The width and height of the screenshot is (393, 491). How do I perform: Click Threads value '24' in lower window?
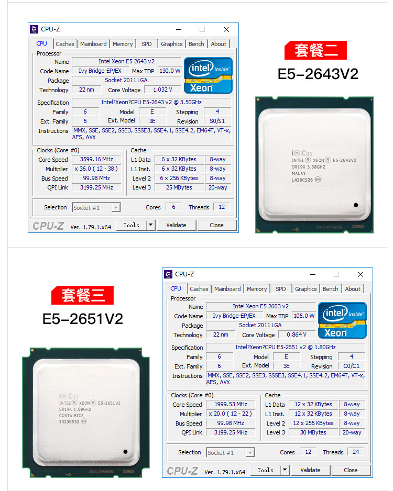(356, 452)
